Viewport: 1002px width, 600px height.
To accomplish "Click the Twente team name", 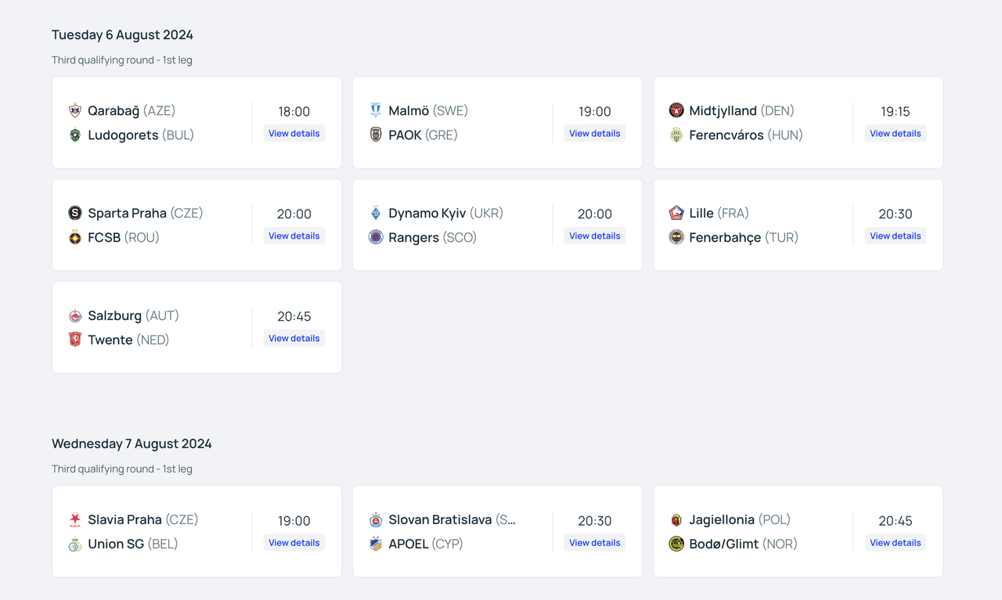I will click(110, 340).
